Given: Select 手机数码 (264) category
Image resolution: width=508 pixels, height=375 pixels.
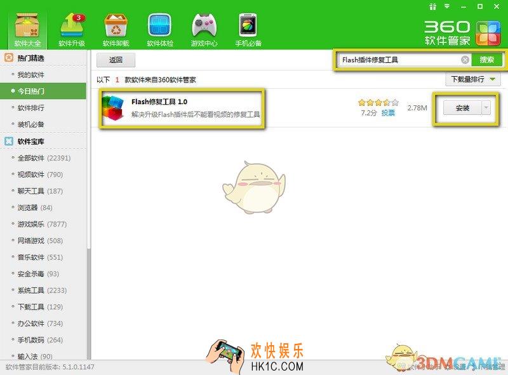Looking at the screenshot, I should pyautogui.click(x=43, y=339).
